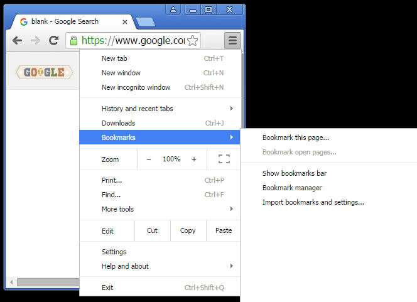Toggle Show bookmarks bar option
Screen dimensions: 417x302
tap(329, 173)
